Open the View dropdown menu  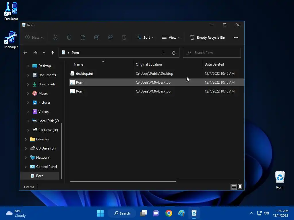[x=171, y=38]
